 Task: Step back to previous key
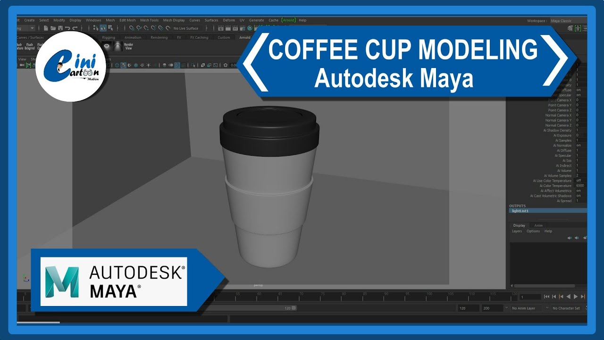coord(561,297)
